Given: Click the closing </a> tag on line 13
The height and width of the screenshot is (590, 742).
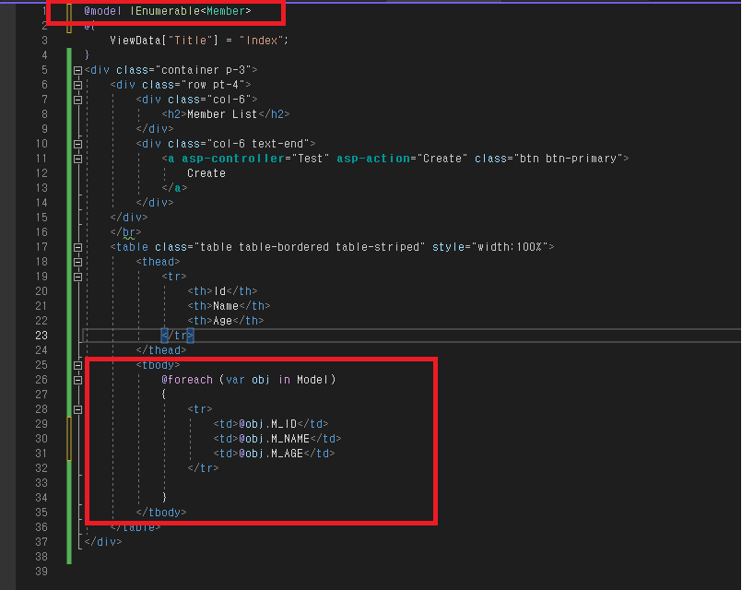Looking at the screenshot, I should point(174,188).
